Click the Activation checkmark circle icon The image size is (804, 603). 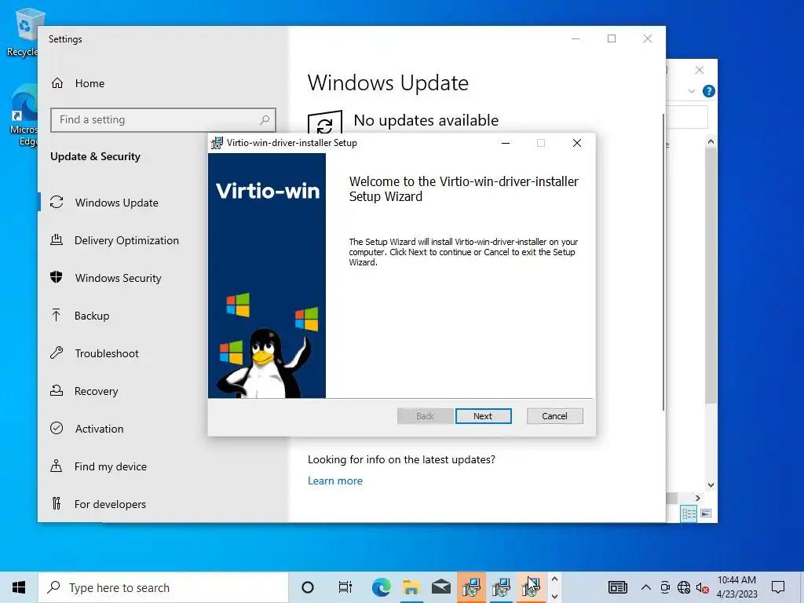57,428
